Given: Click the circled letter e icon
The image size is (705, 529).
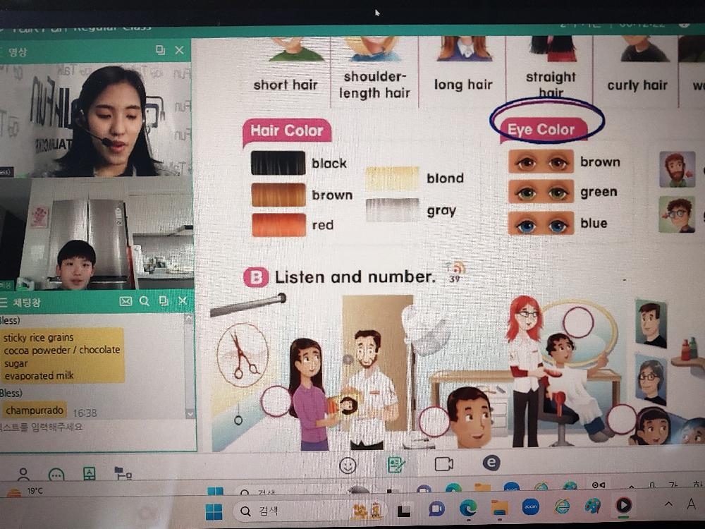Looking at the screenshot, I should click(x=491, y=463).
